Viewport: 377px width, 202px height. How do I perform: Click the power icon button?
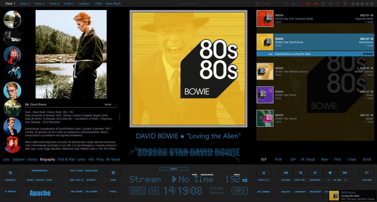click(10, 173)
